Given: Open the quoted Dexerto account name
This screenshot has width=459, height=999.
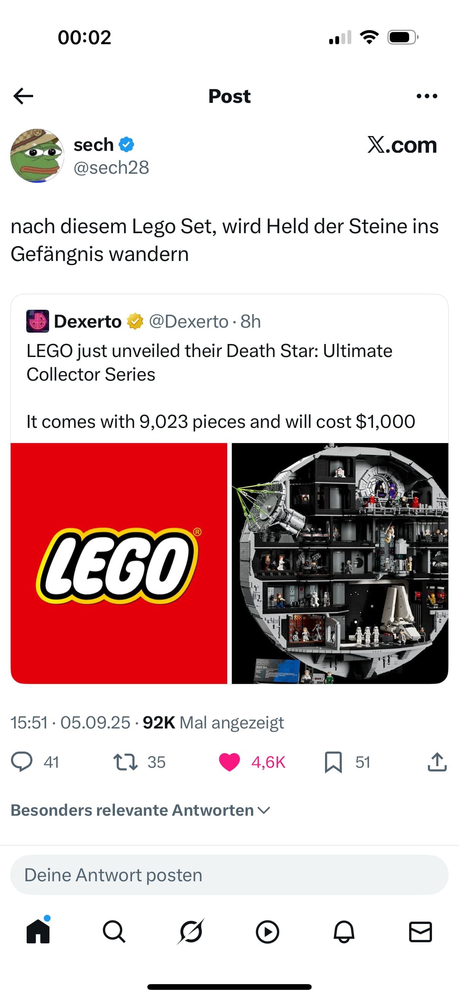Looking at the screenshot, I should coord(88,322).
